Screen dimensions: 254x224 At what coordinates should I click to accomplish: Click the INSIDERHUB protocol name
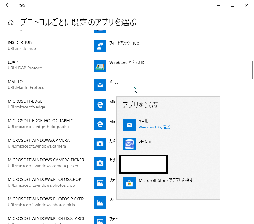tap(20, 42)
